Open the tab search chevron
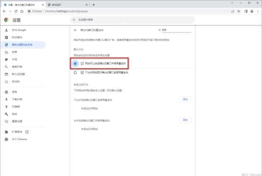The width and height of the screenshot is (262, 176). coord(232,3)
